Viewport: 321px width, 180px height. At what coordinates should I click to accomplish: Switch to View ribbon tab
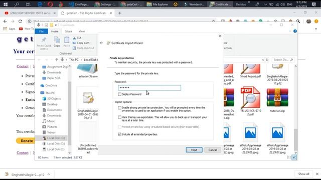tap(82, 31)
